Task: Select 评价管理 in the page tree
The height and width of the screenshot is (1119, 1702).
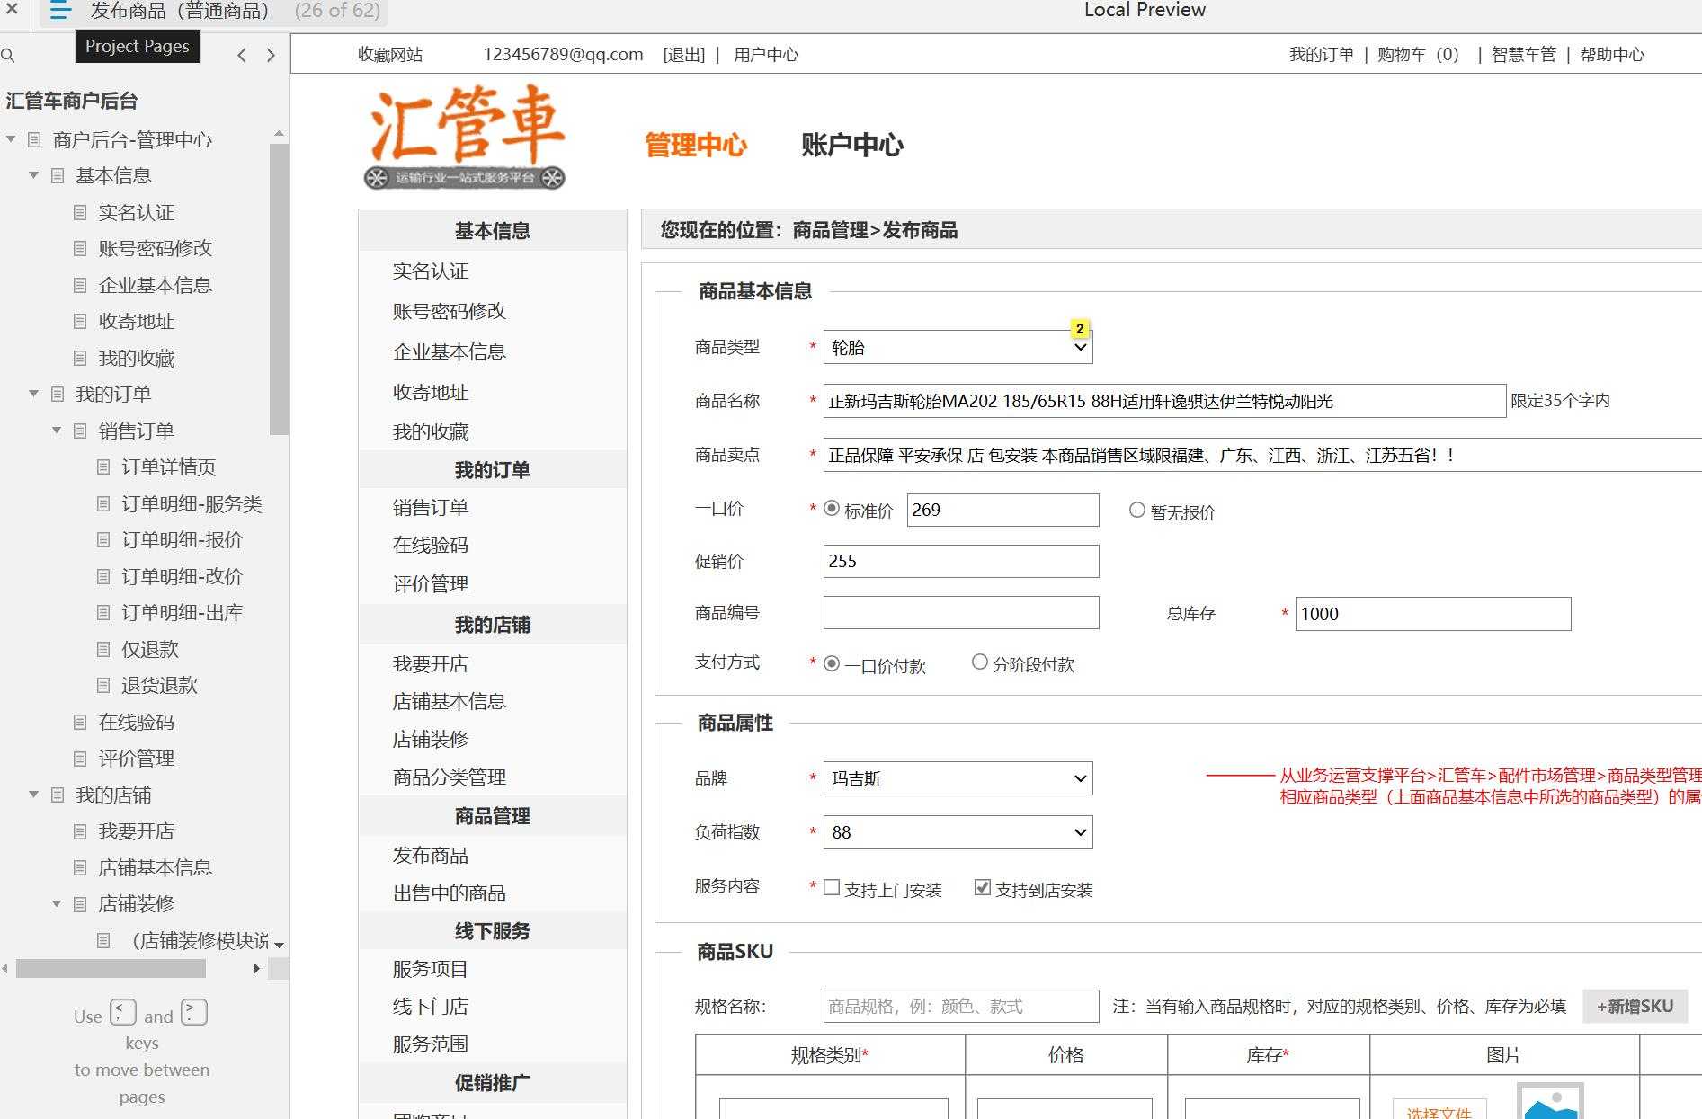Action: [137, 759]
